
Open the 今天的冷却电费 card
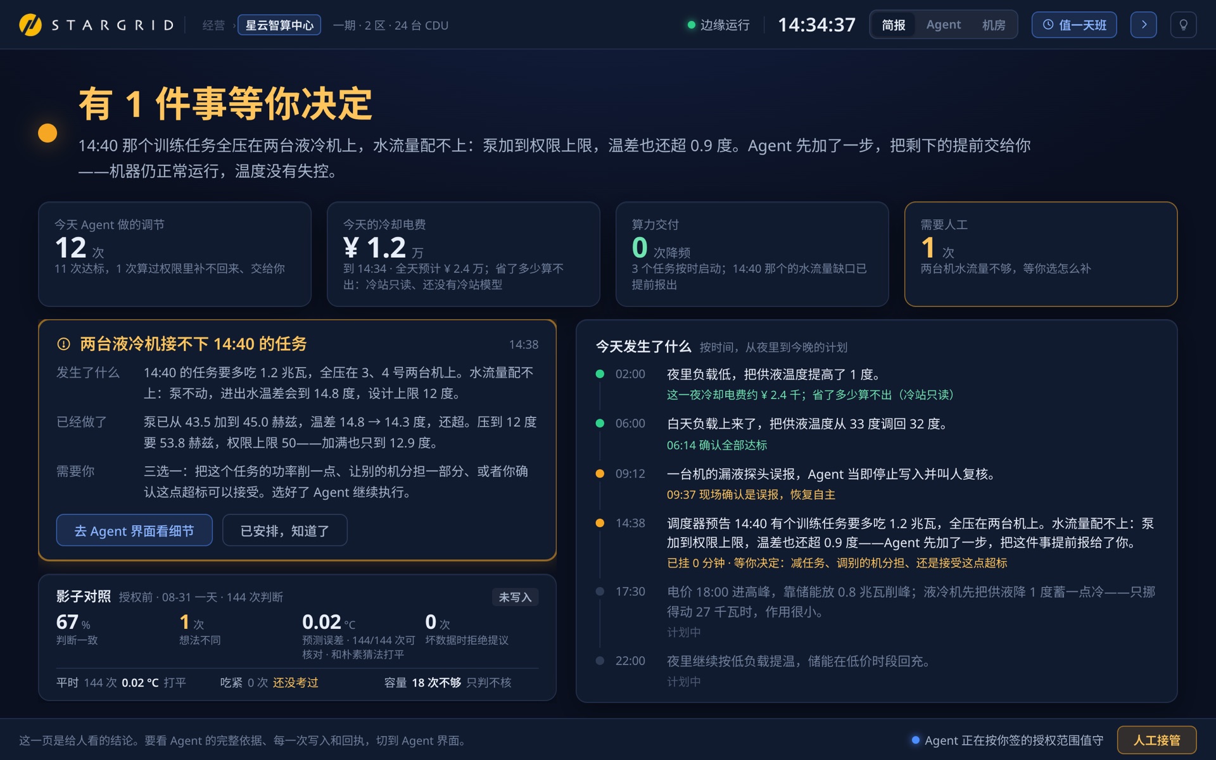tap(463, 254)
